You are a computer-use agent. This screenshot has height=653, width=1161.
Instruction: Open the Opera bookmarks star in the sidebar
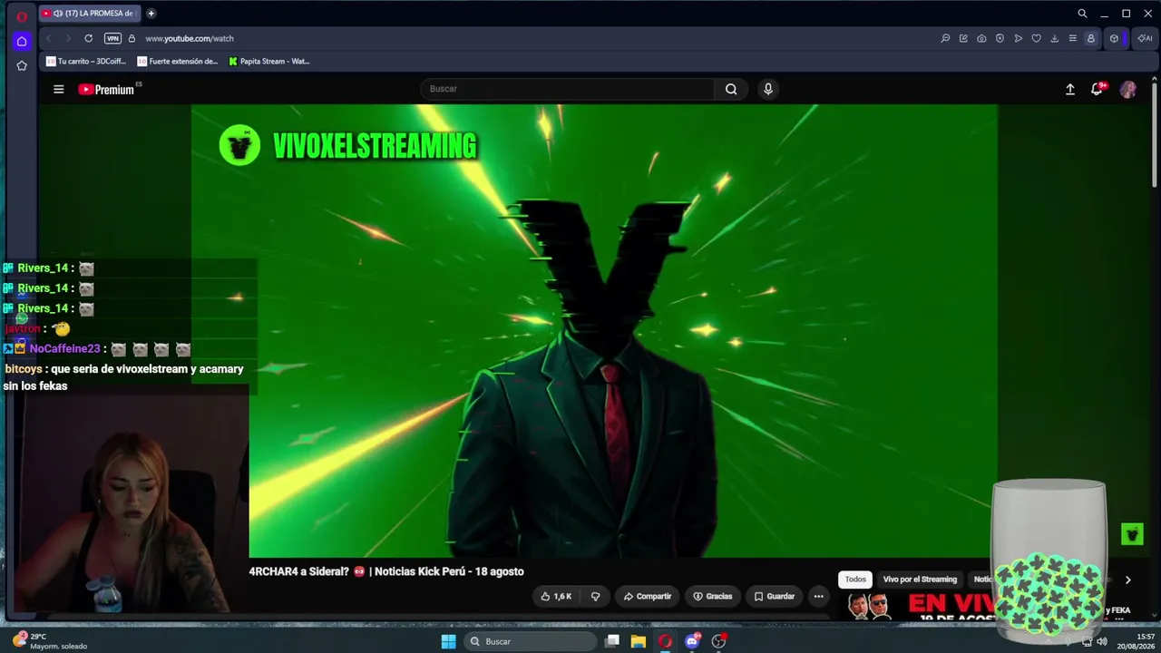(x=22, y=65)
